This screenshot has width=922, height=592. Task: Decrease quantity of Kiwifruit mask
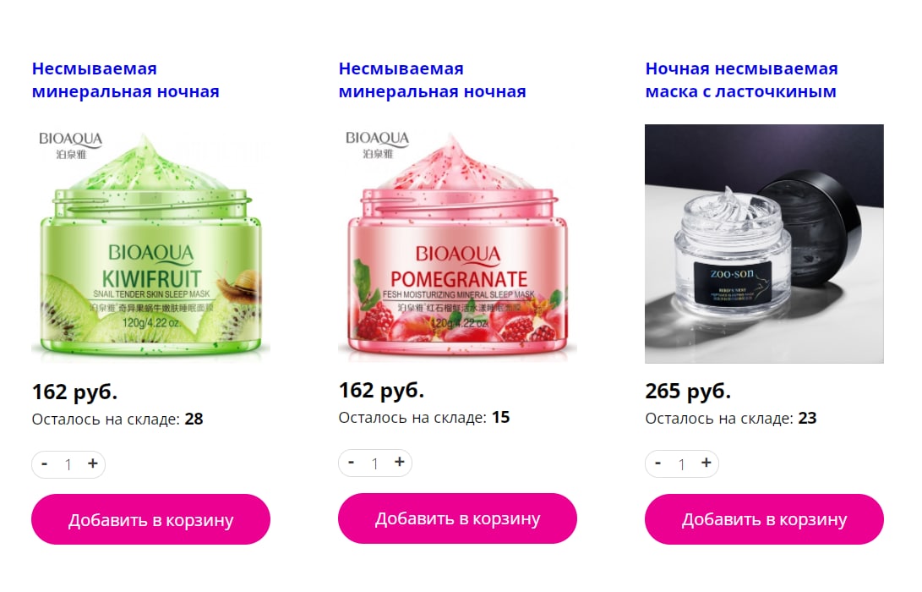coord(44,463)
